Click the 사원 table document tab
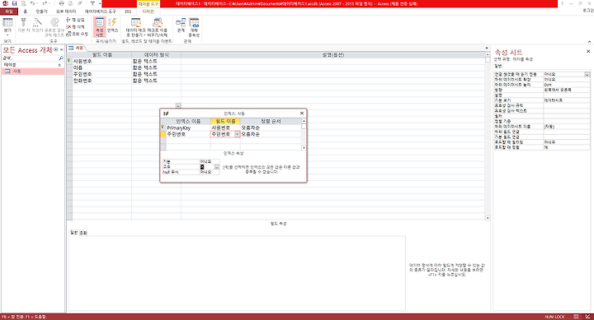Screen dimensions: 594x320 click(x=76, y=48)
